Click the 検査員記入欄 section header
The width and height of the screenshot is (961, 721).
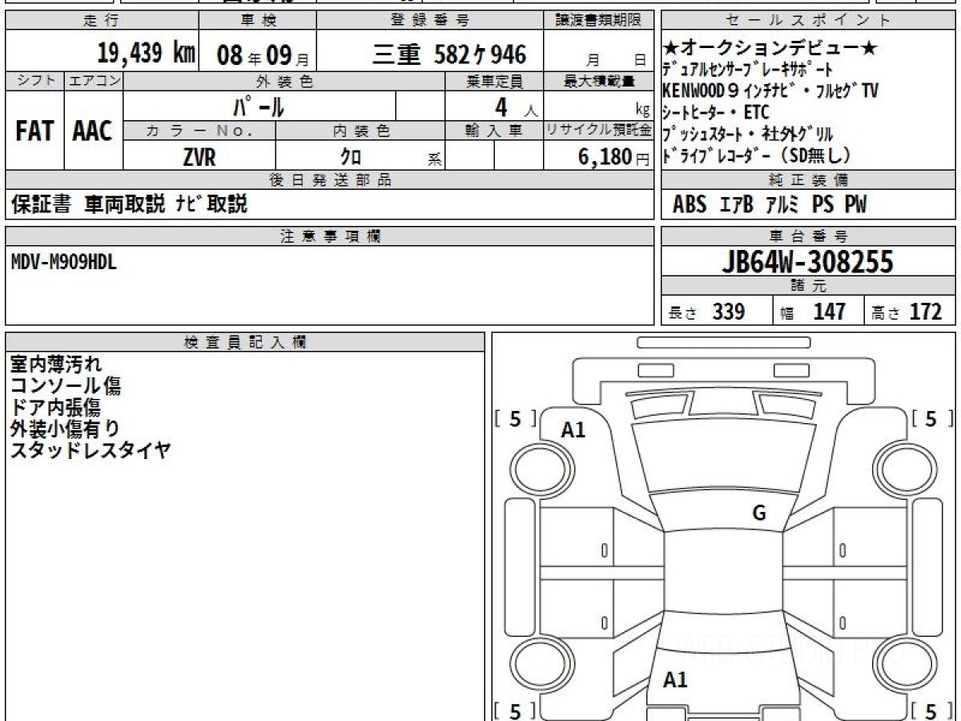tap(244, 342)
